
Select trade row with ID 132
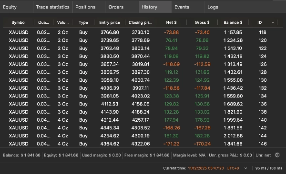(143, 88)
